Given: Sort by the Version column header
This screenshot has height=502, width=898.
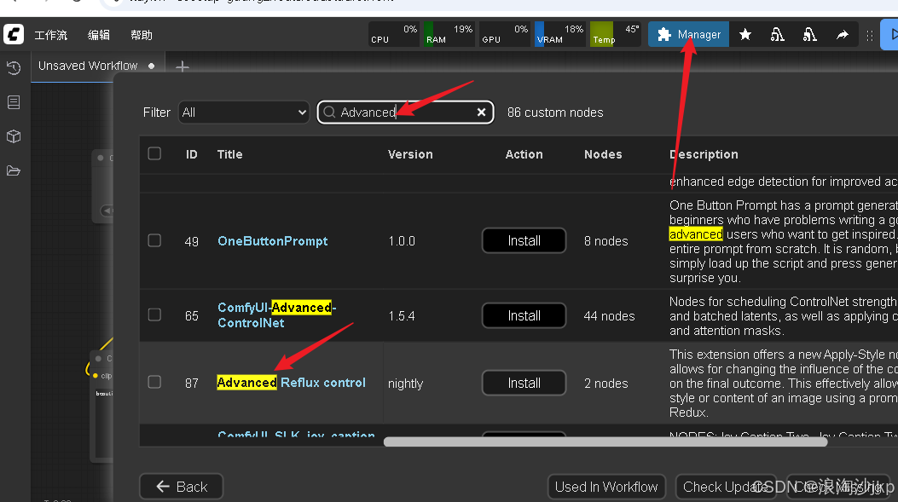Looking at the screenshot, I should (410, 154).
